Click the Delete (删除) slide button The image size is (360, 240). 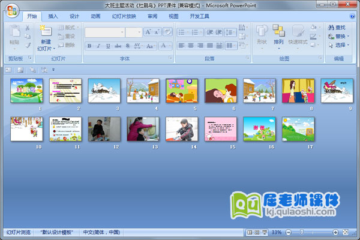tap(67, 45)
